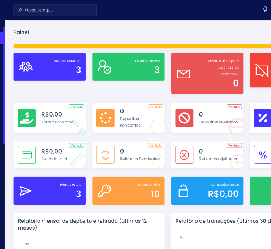Open Ver tudo for Depósitos rejeitados
This screenshot has width=271, height=249.
point(234,107)
